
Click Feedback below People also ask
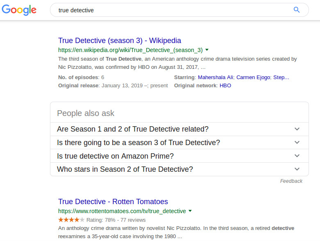(291, 181)
